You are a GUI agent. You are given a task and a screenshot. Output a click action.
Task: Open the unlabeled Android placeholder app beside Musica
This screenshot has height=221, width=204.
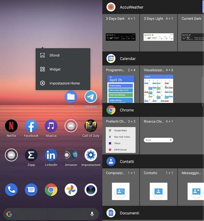click(71, 126)
